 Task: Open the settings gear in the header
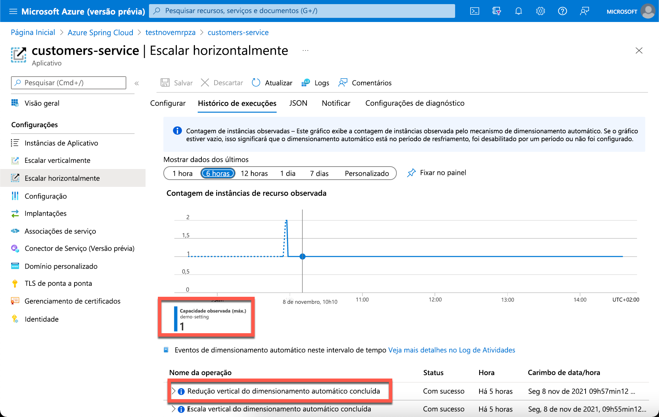(x=540, y=11)
